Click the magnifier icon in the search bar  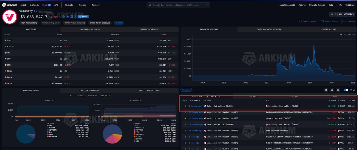point(150,5)
